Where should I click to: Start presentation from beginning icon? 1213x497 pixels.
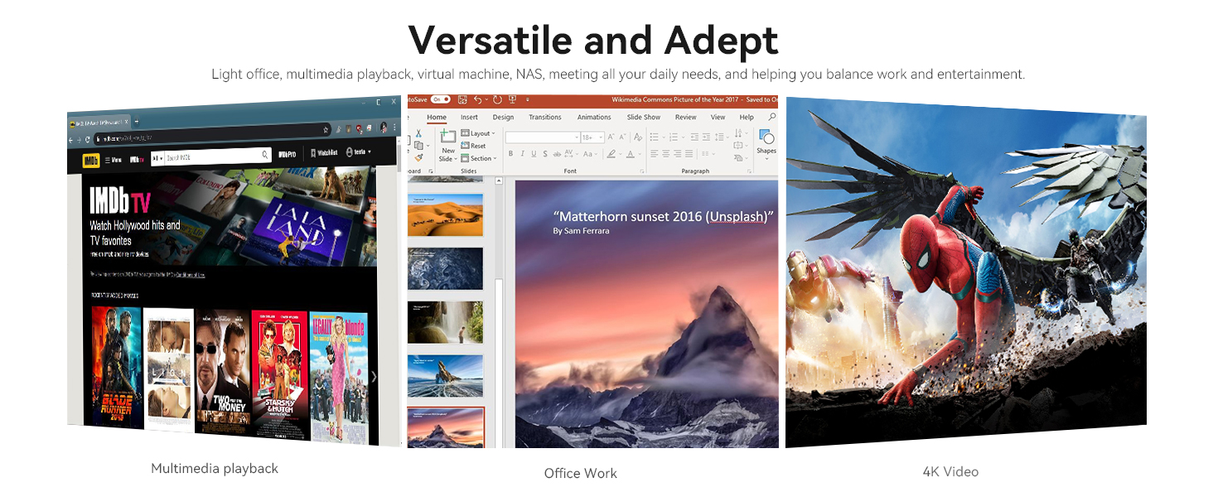(x=512, y=99)
